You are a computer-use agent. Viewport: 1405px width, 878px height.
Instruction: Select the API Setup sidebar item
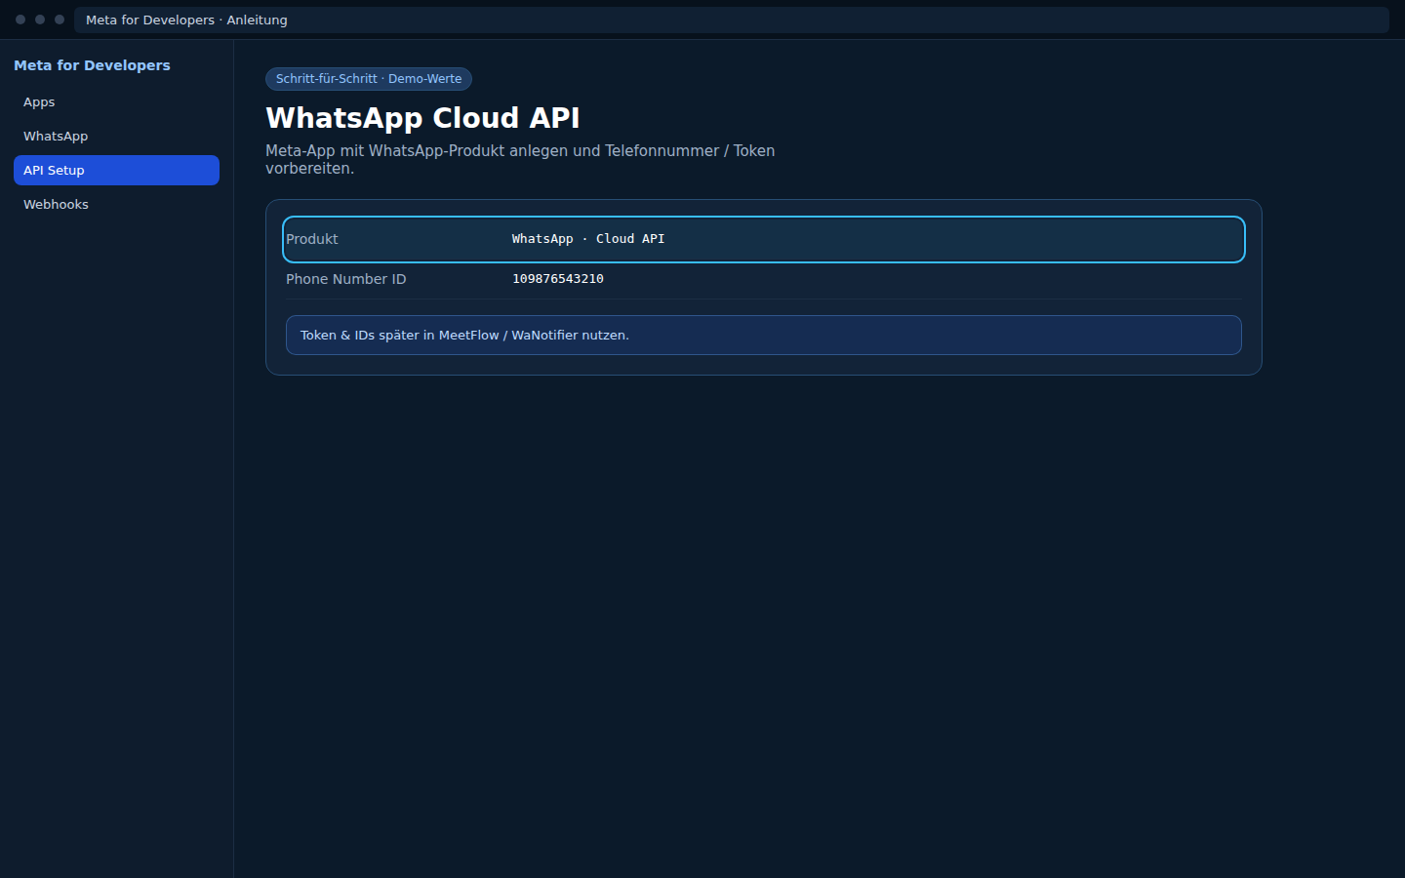pos(116,170)
